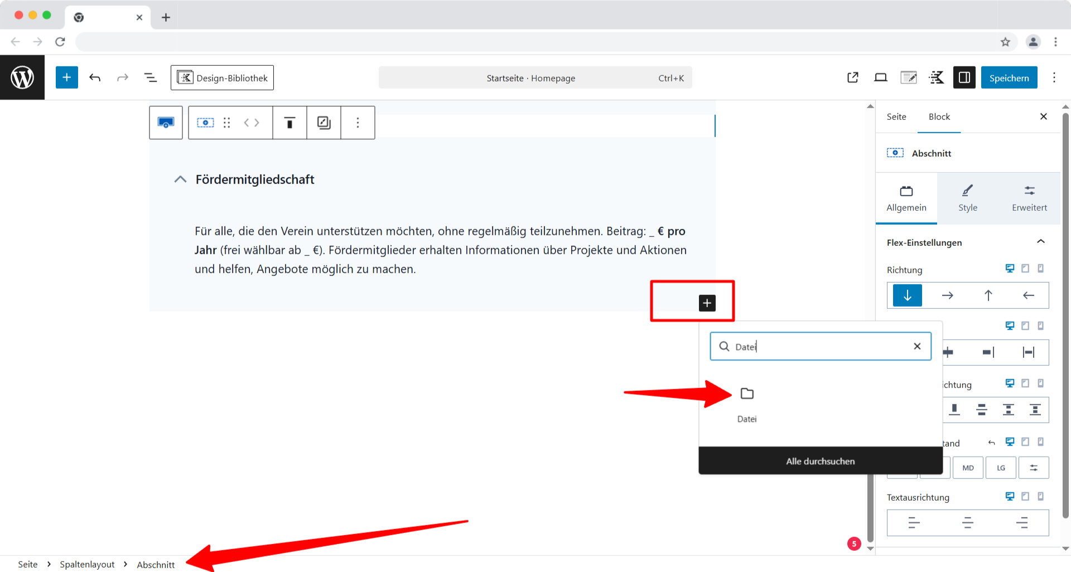
Task: Select the MD spacing option
Action: coord(968,467)
